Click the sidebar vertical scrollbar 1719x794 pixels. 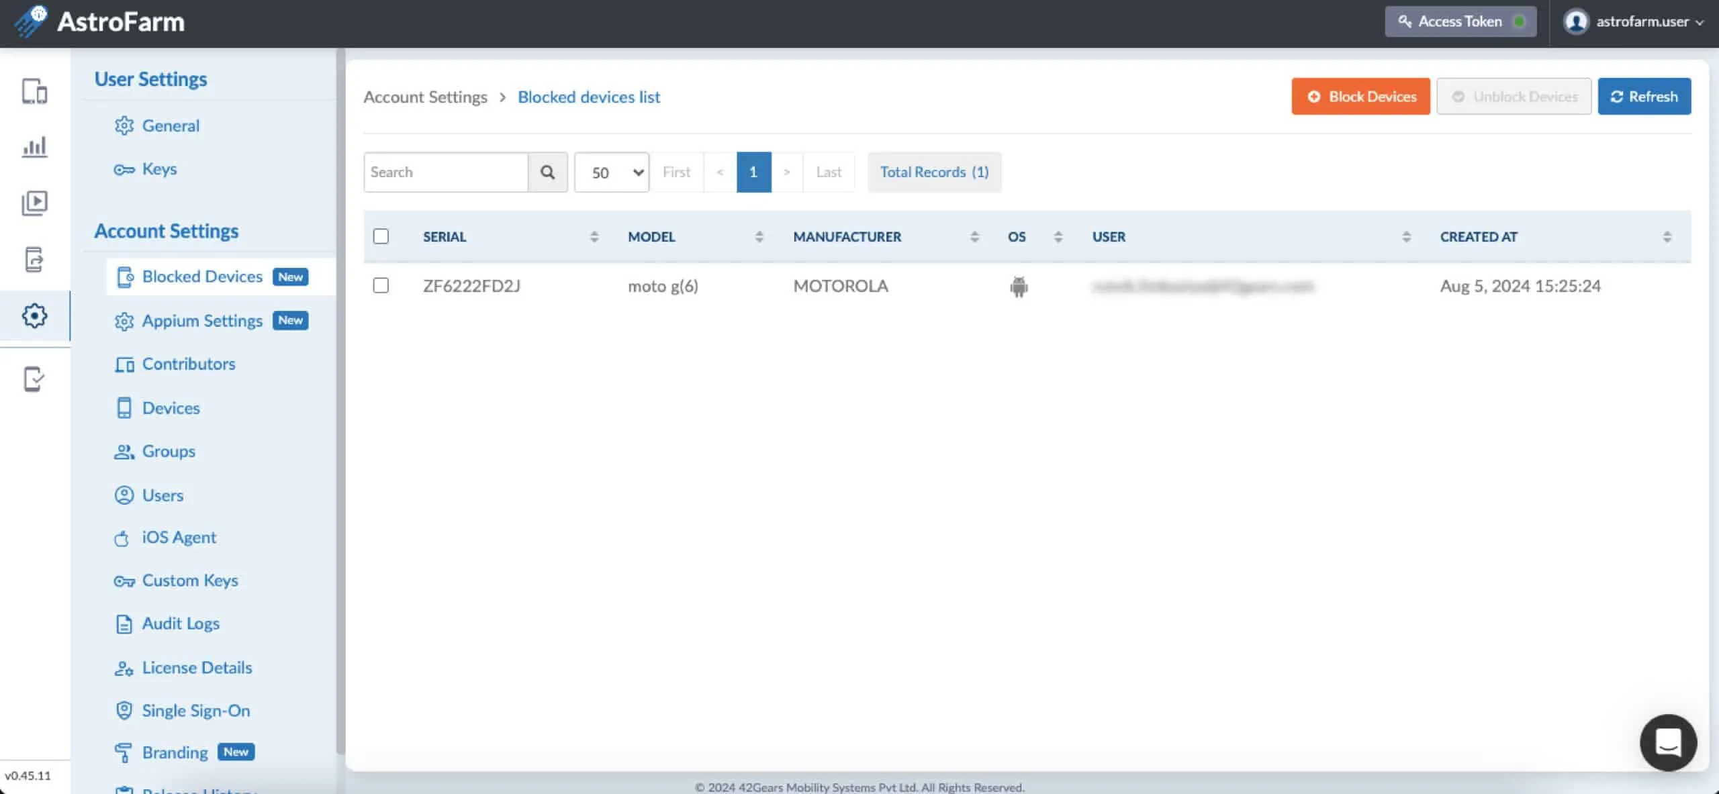(340, 403)
